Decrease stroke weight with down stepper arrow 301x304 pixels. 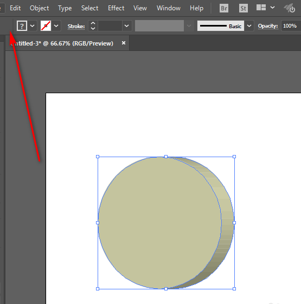tap(93, 28)
